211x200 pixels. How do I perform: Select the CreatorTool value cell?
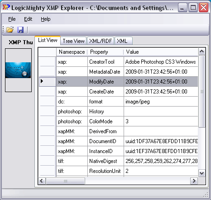click(161, 62)
